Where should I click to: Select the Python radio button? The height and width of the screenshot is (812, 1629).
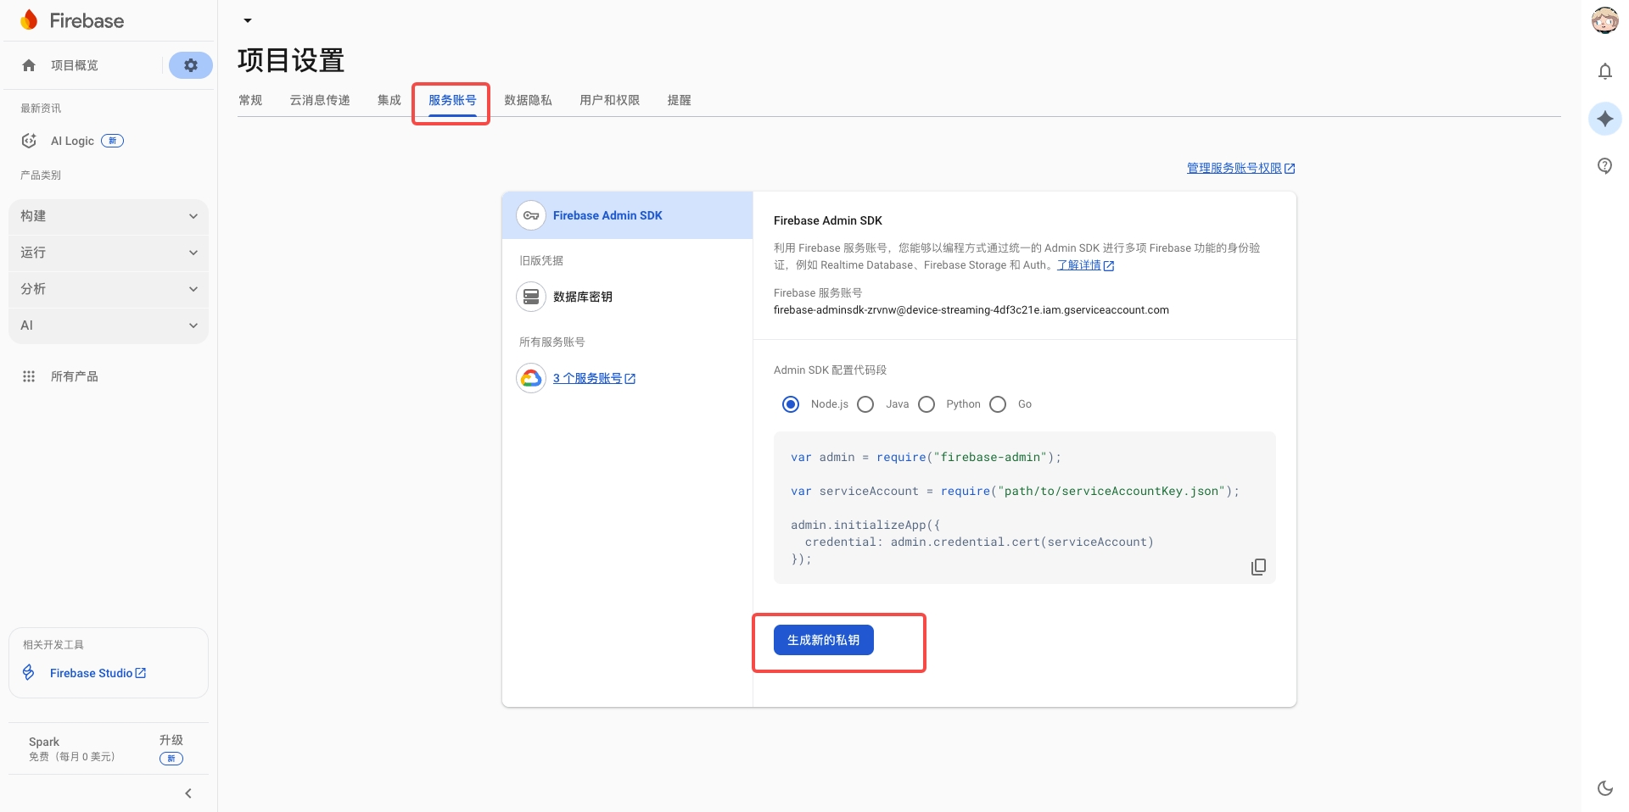pos(926,404)
